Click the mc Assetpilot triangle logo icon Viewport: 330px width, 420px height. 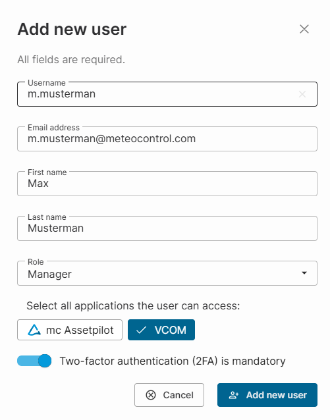[x=34, y=330]
